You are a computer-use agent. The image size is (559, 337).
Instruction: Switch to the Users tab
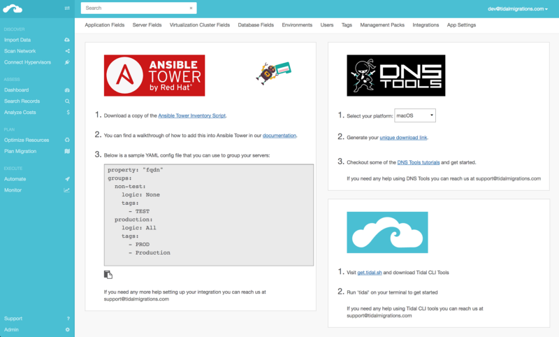coord(327,25)
